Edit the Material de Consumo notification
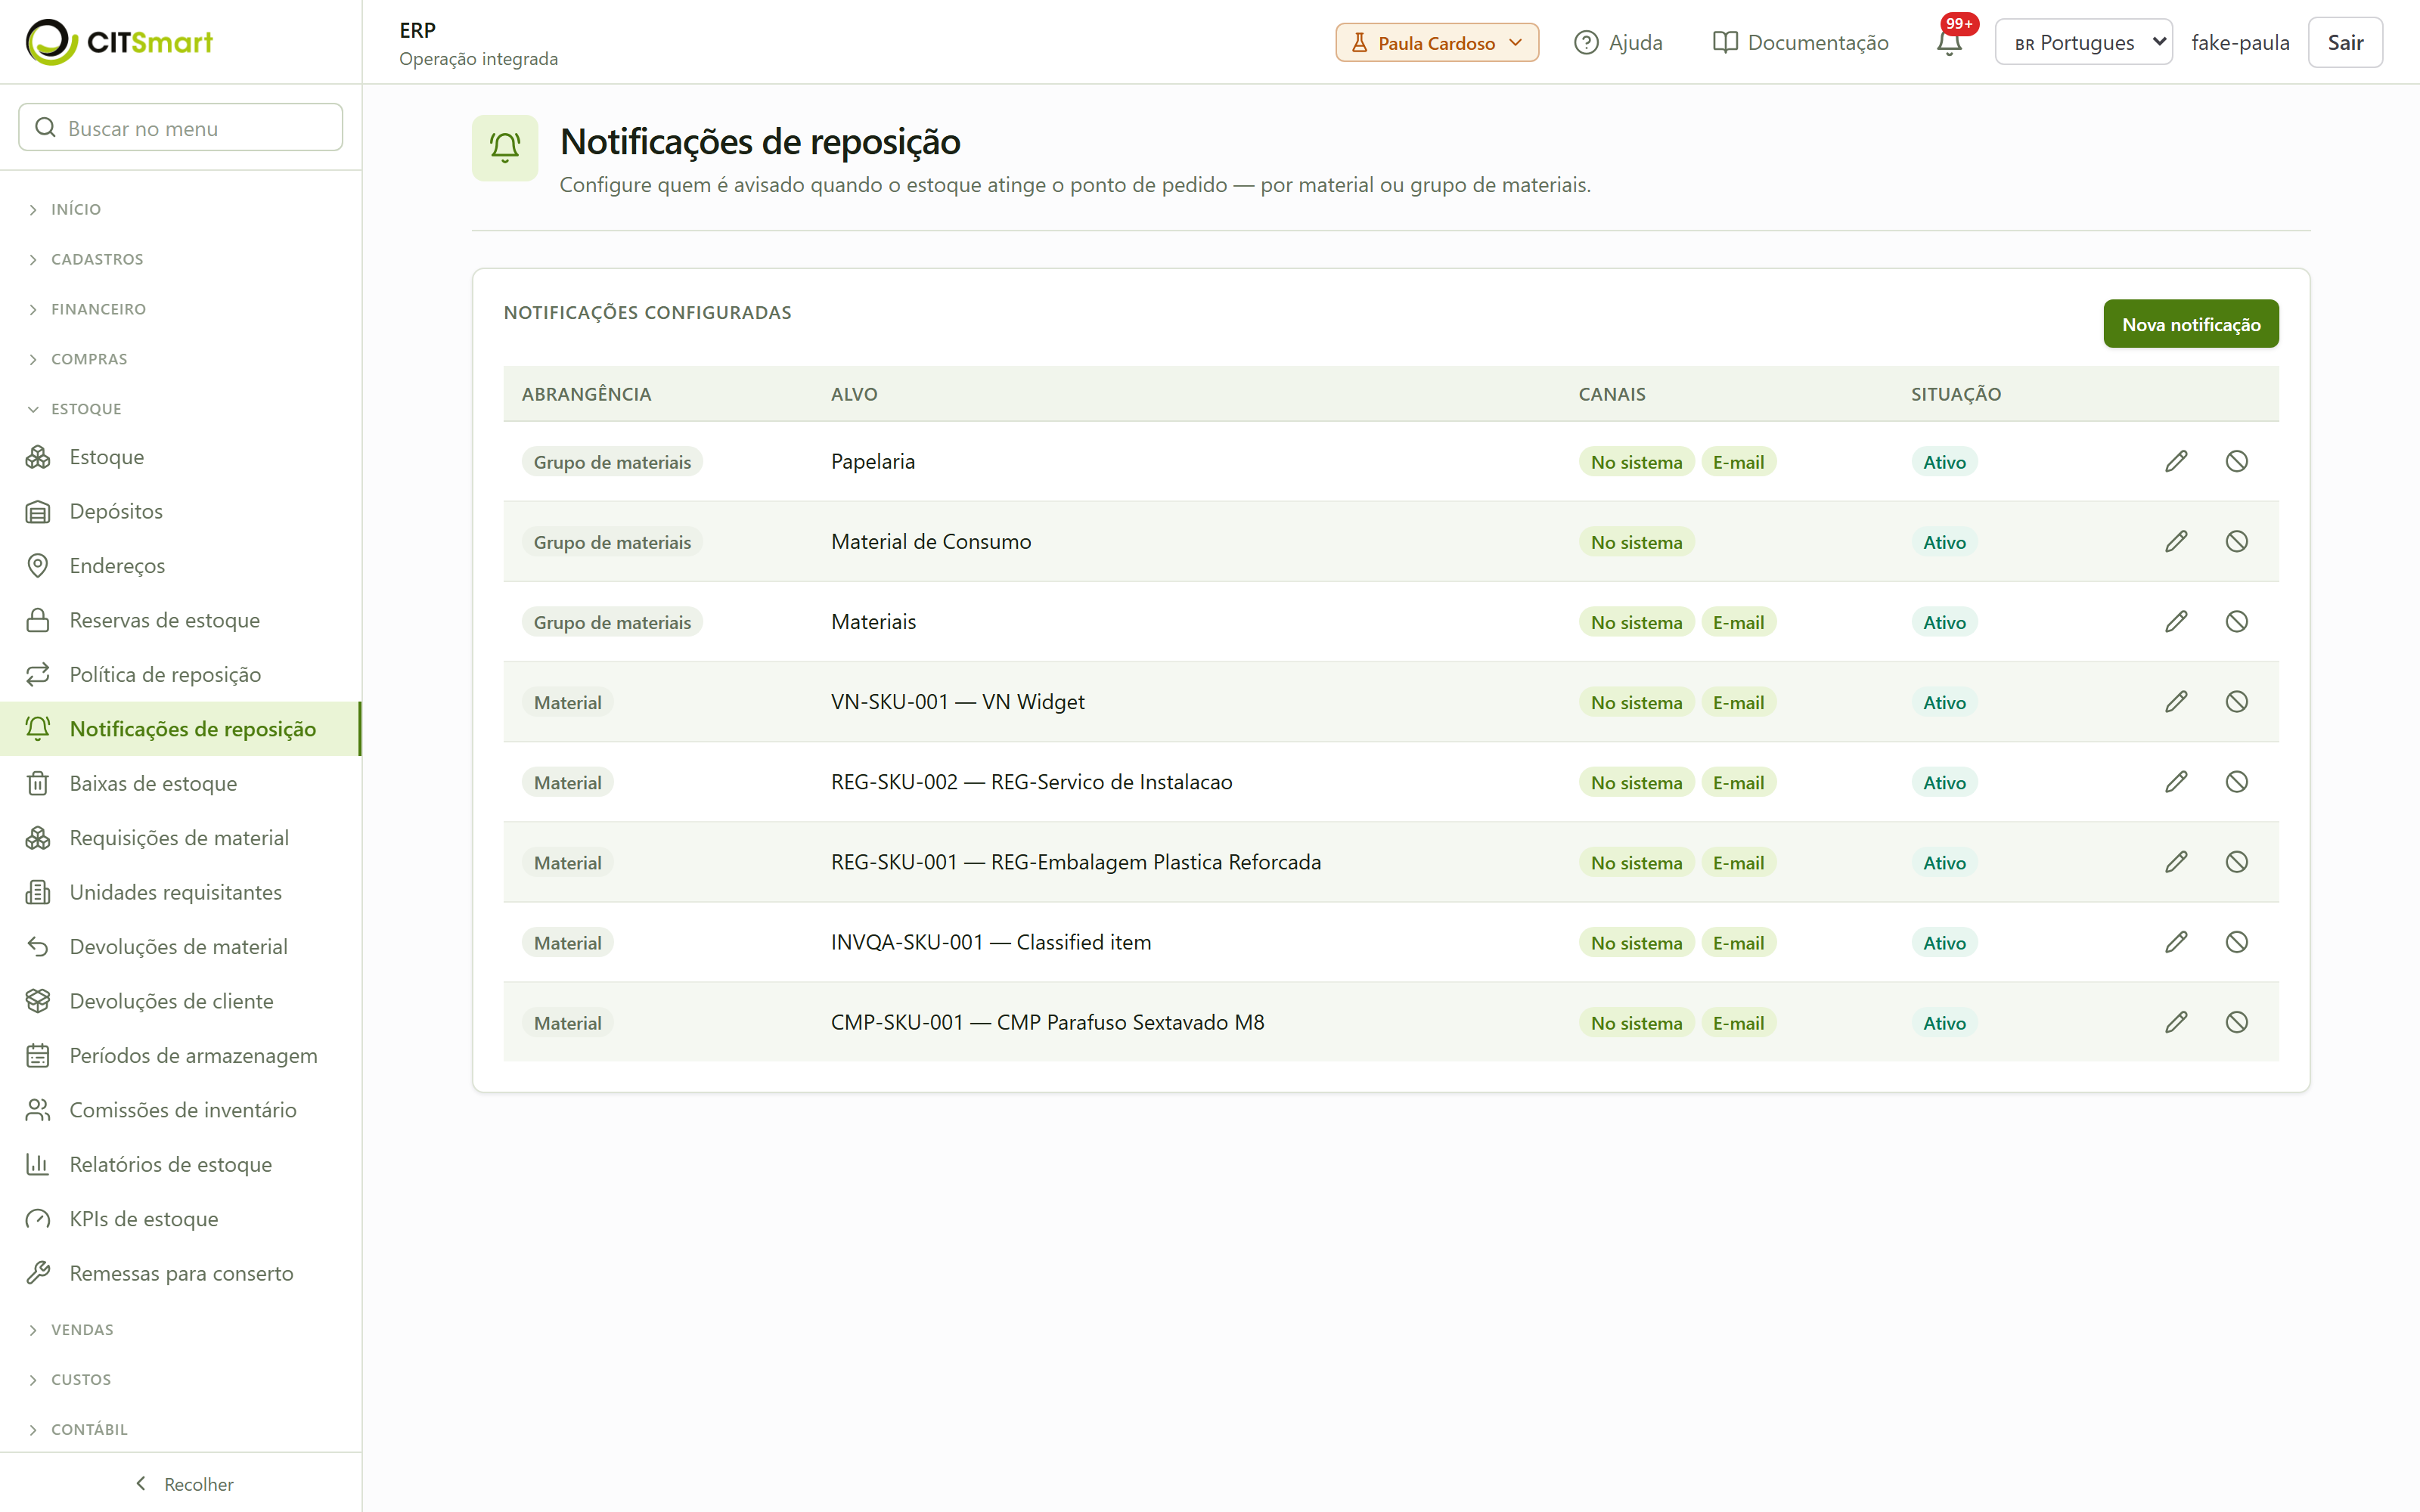The height and width of the screenshot is (1512, 2420). tap(2176, 541)
